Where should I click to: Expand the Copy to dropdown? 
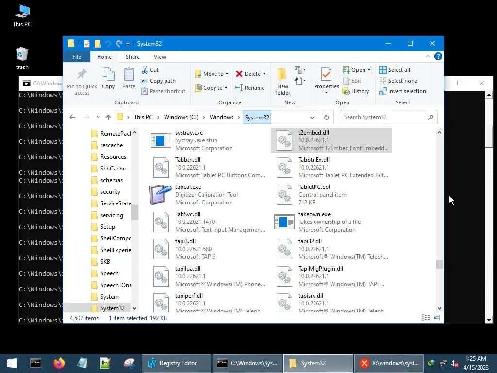click(x=226, y=88)
